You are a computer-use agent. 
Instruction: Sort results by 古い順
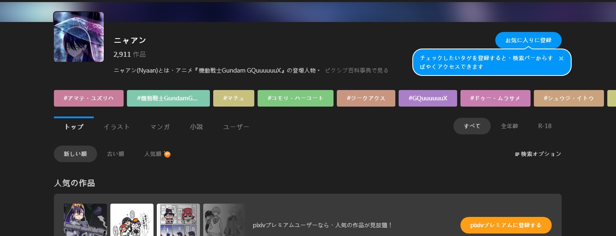tap(115, 154)
